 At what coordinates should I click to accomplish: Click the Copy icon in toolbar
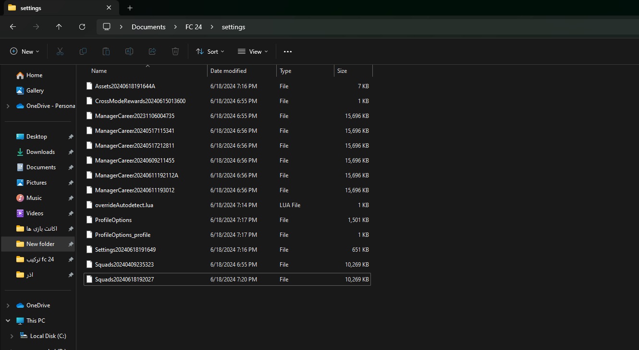pyautogui.click(x=83, y=51)
